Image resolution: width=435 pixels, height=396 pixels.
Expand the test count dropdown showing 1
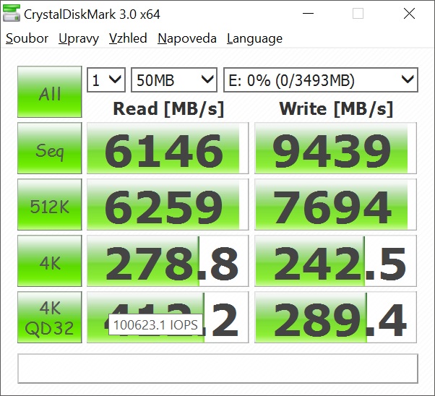[x=106, y=80]
